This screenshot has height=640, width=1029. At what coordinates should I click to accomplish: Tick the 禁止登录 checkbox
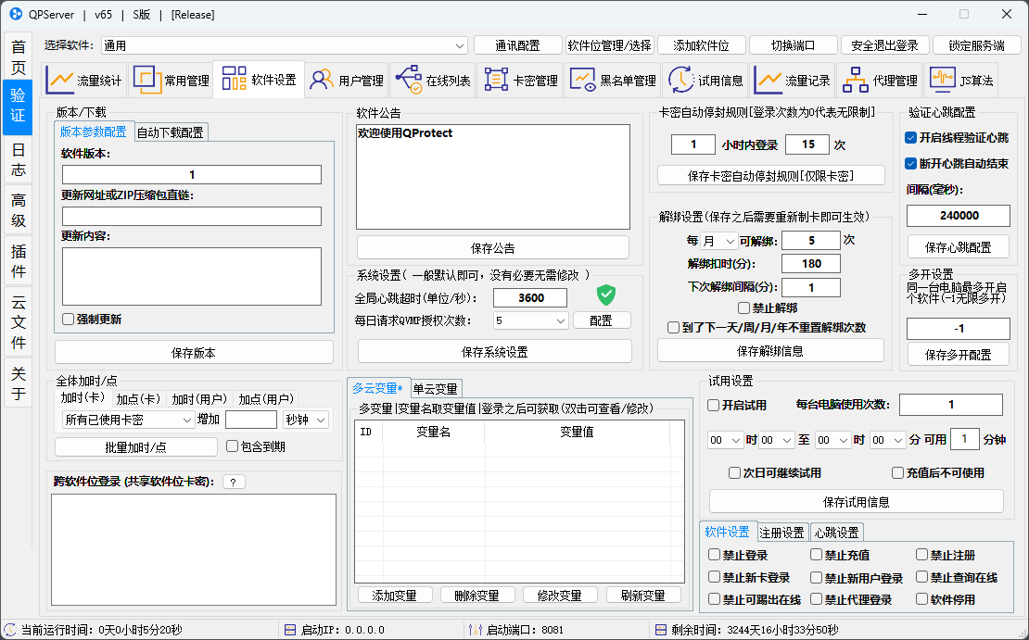(x=714, y=556)
